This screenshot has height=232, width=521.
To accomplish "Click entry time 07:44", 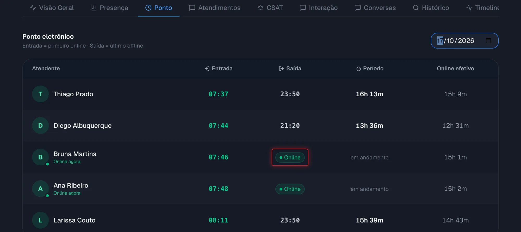I will tap(218, 125).
